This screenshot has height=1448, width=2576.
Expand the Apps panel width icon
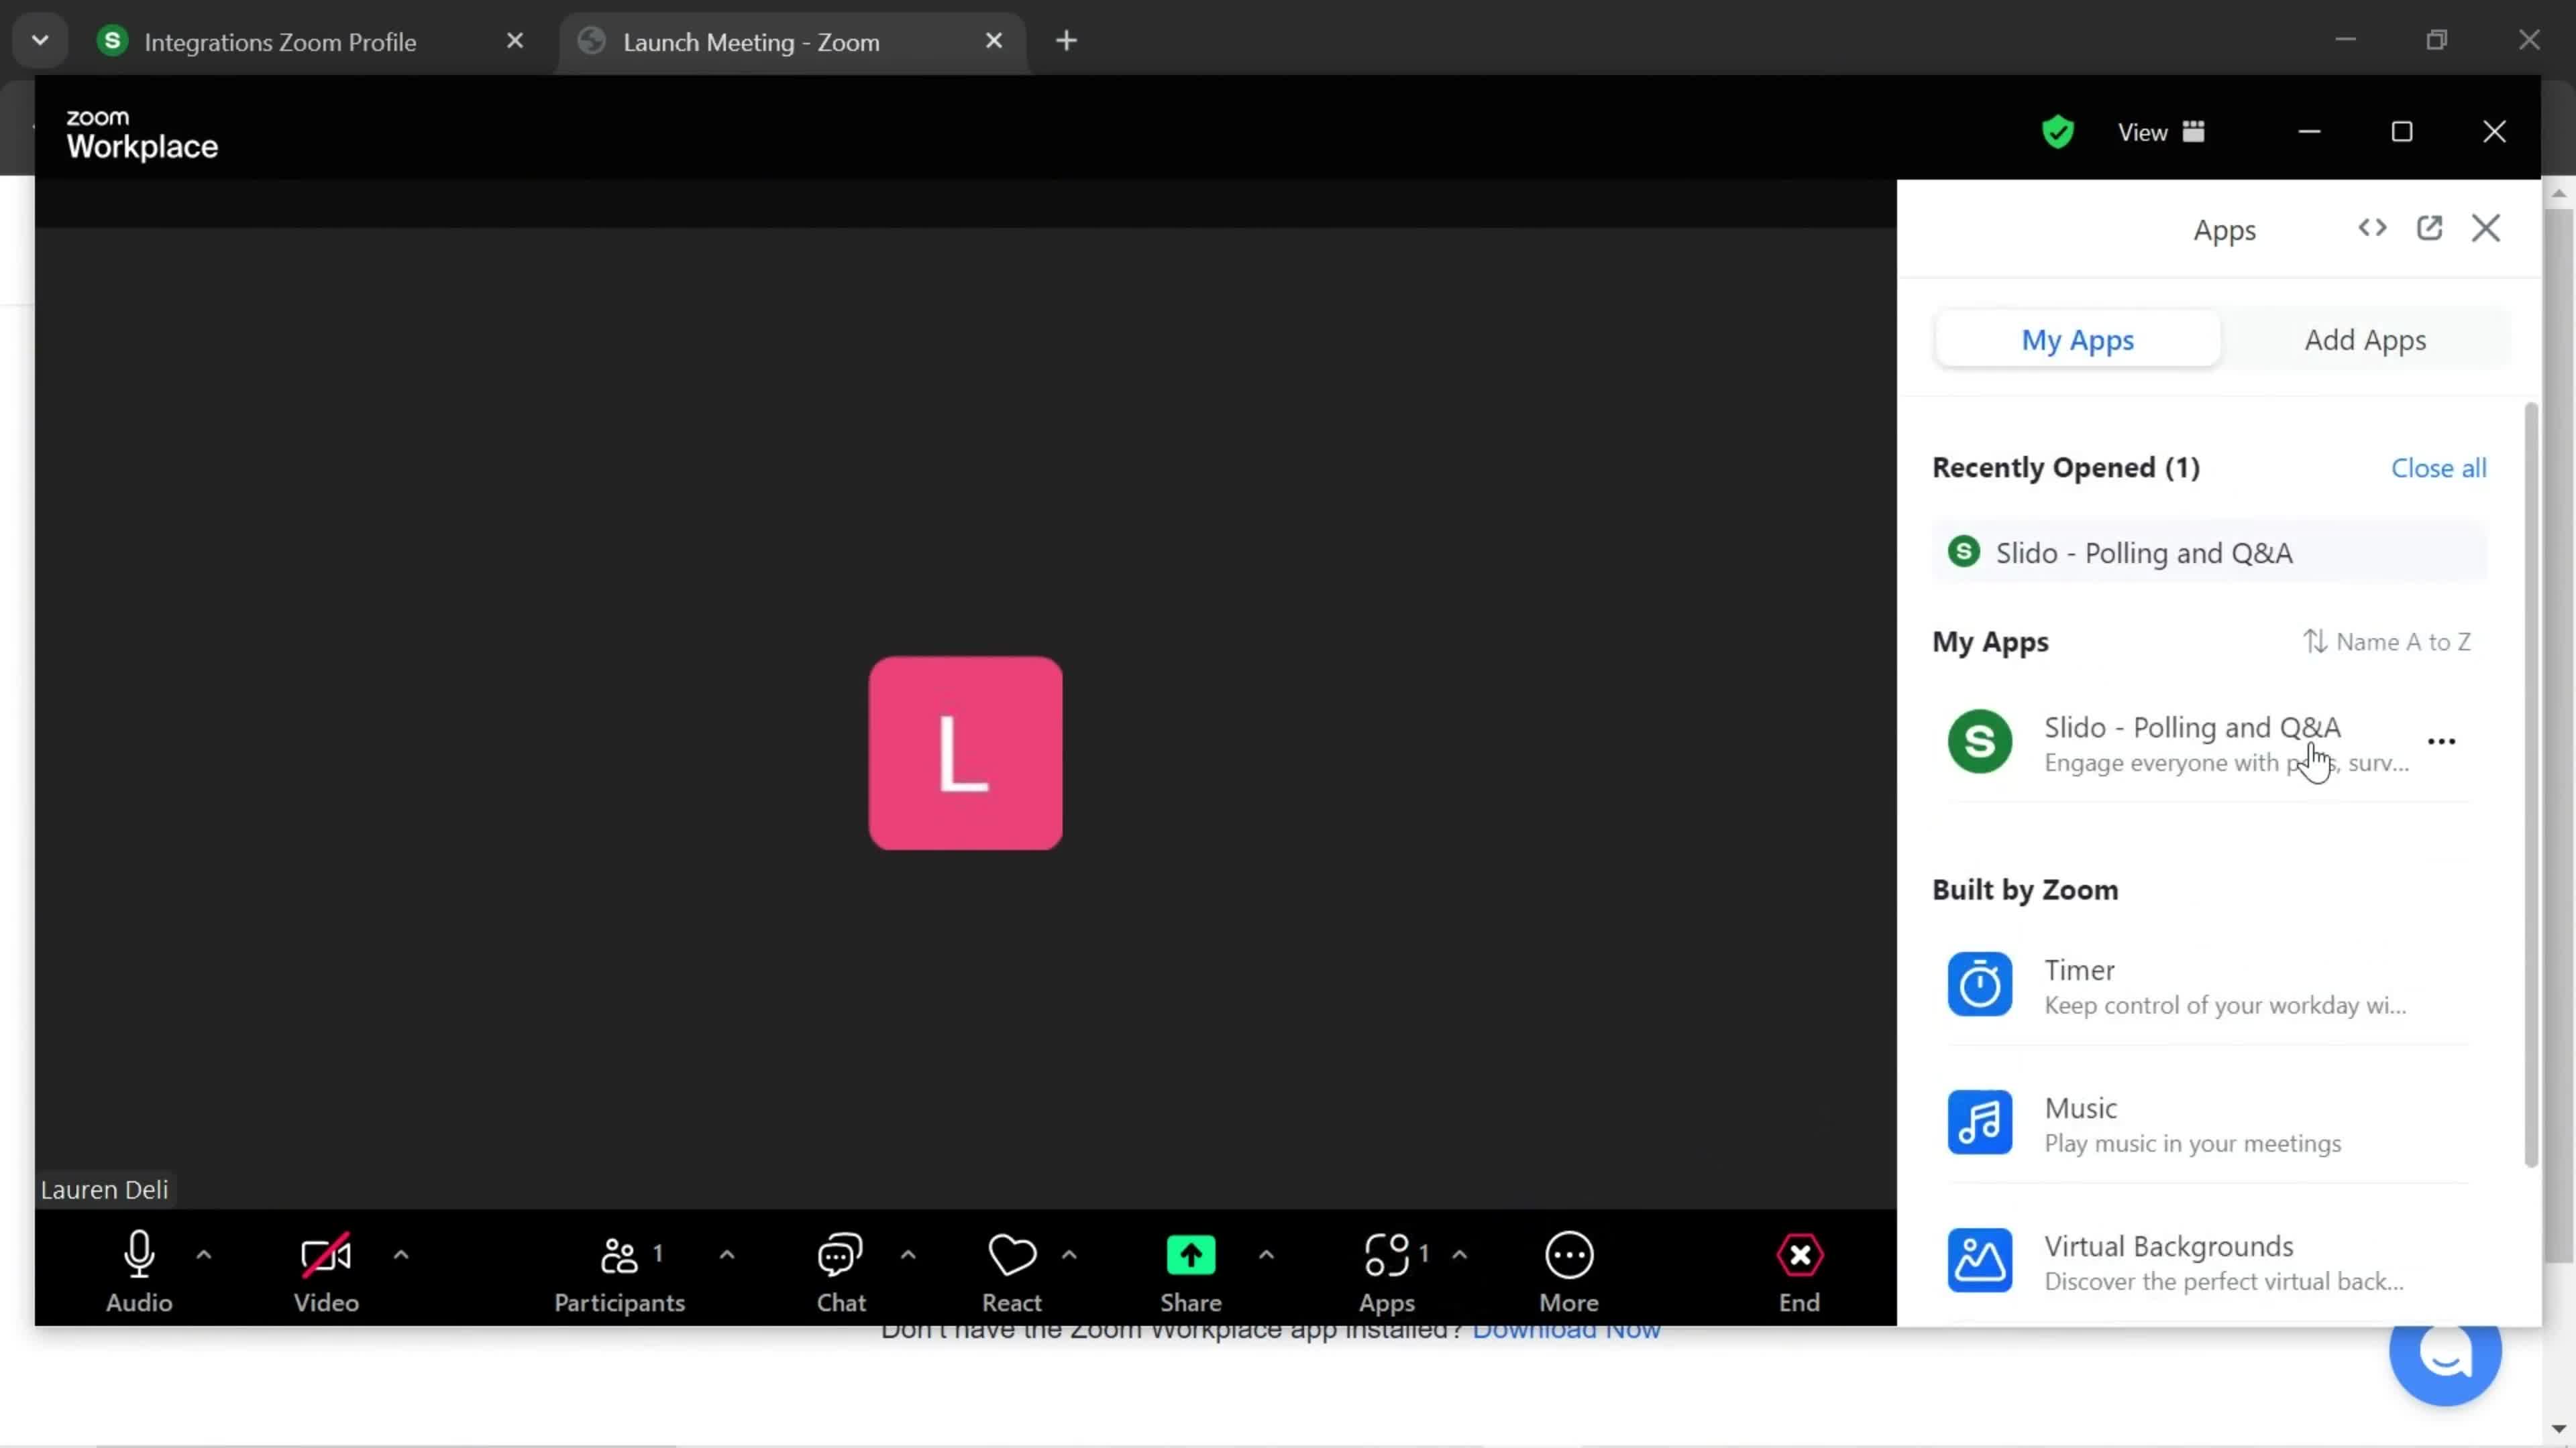[x=2372, y=228]
